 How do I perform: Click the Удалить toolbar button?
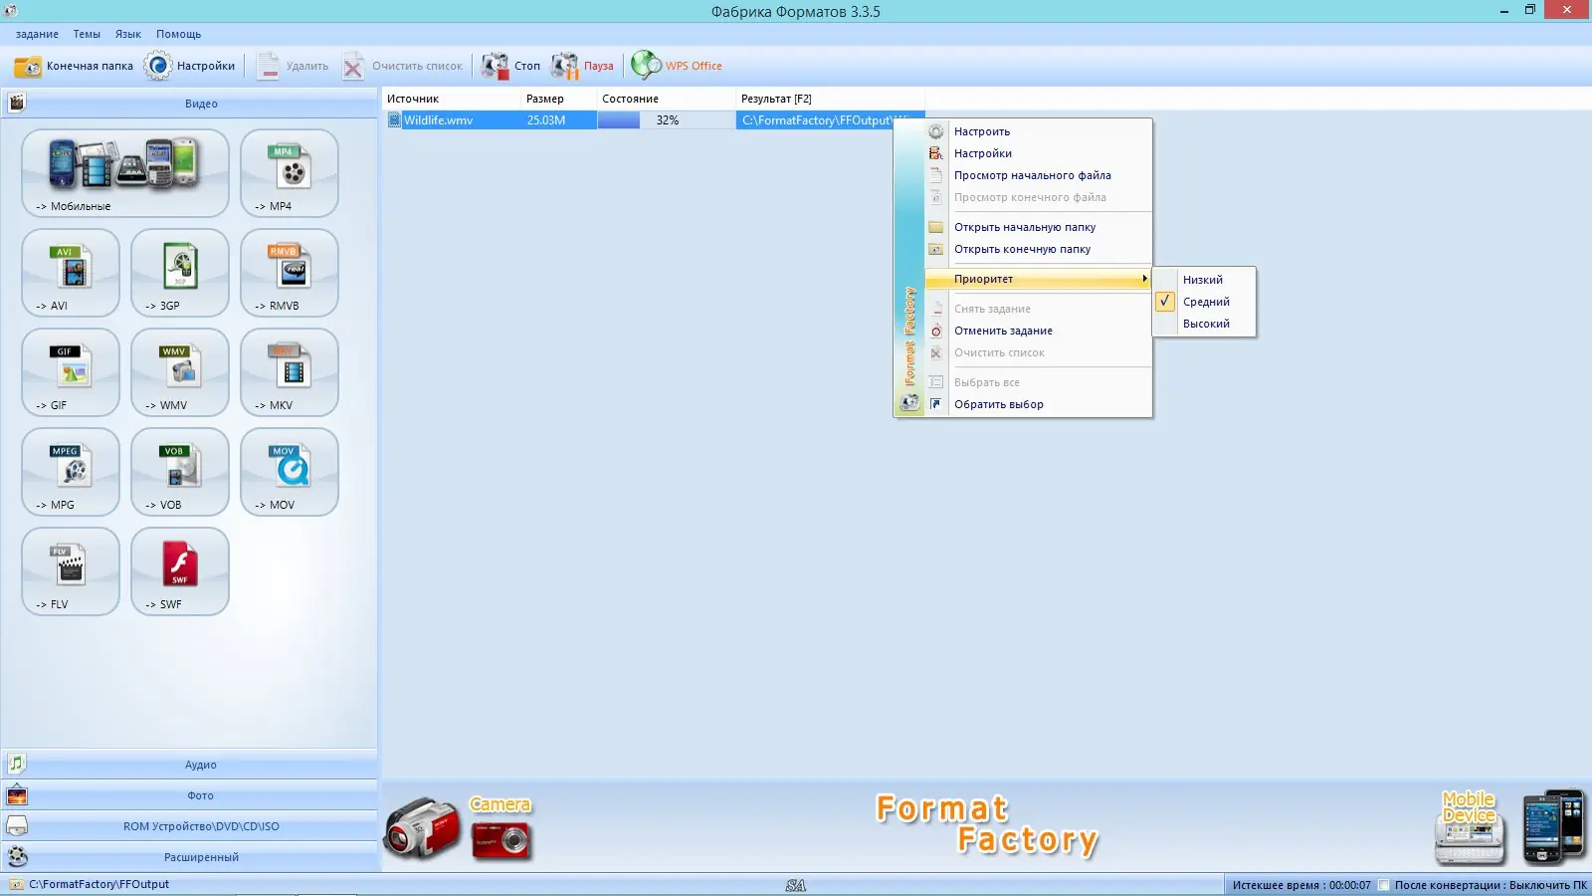pos(293,66)
